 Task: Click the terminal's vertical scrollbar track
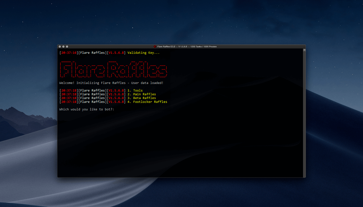(x=304, y=114)
